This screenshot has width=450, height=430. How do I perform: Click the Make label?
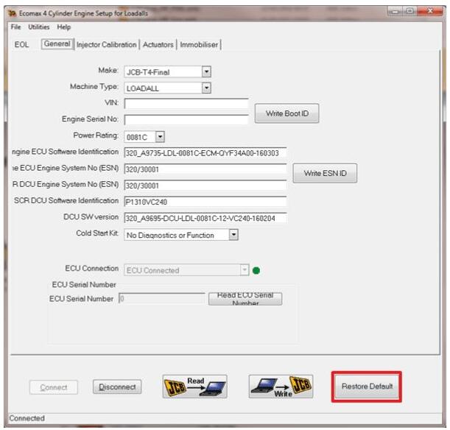pyautogui.click(x=108, y=70)
